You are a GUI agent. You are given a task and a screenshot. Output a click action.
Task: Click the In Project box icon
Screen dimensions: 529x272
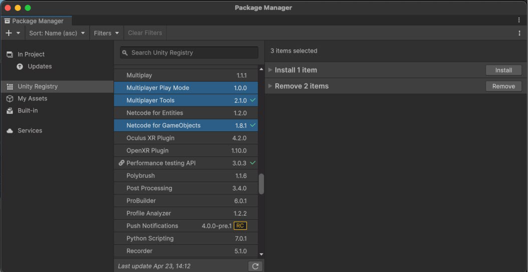pyautogui.click(x=10, y=55)
